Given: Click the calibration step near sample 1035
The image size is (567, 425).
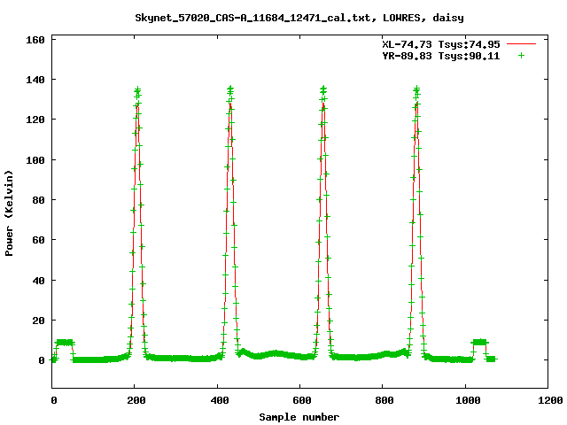Looking at the screenshot, I should [x=480, y=342].
